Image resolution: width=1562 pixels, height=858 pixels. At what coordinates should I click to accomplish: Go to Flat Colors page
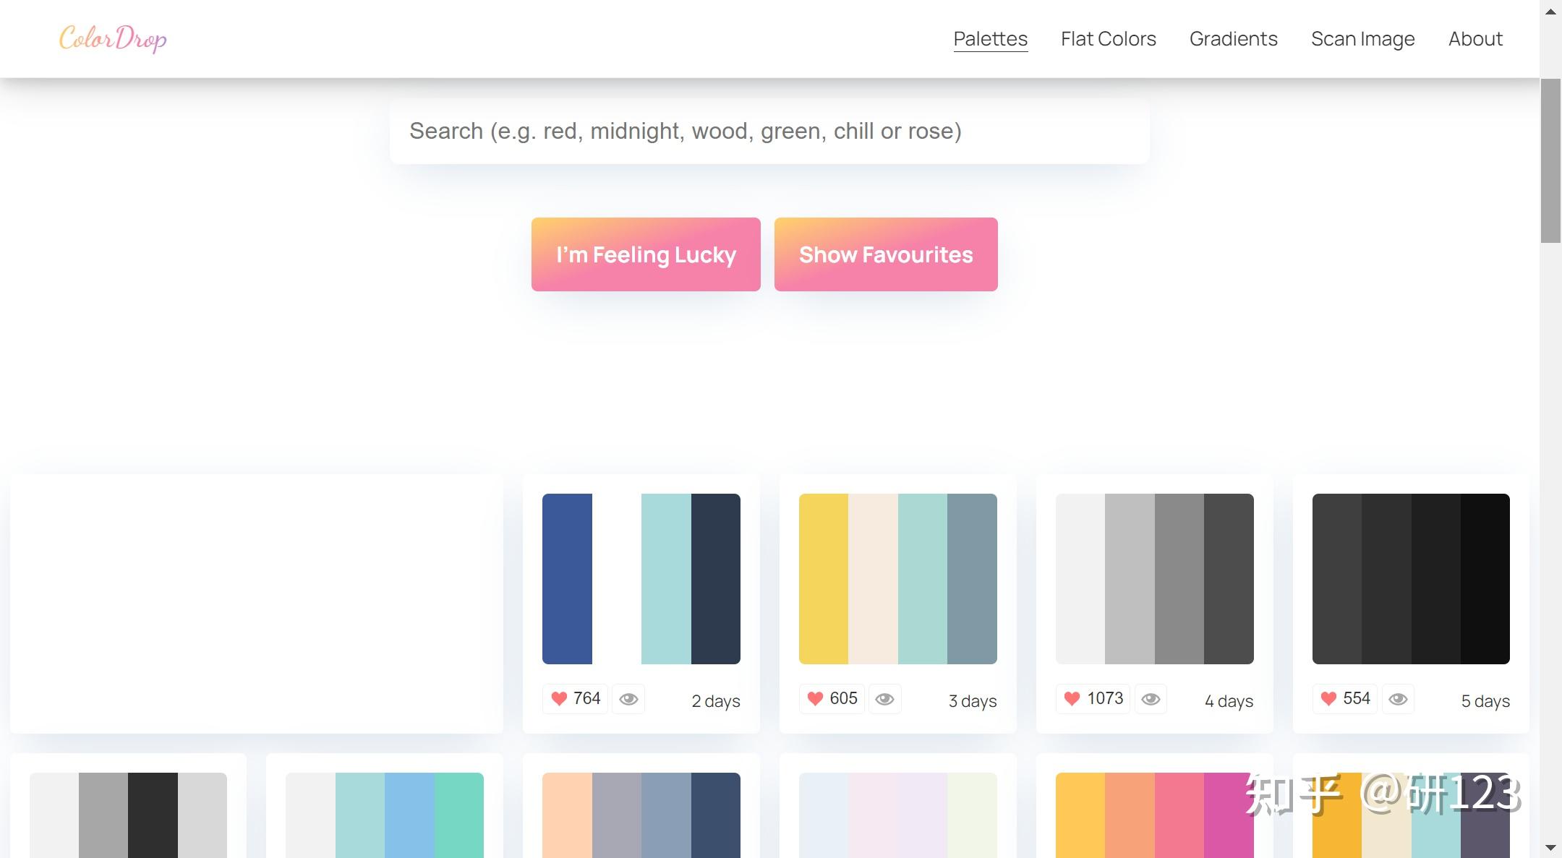1109,39
